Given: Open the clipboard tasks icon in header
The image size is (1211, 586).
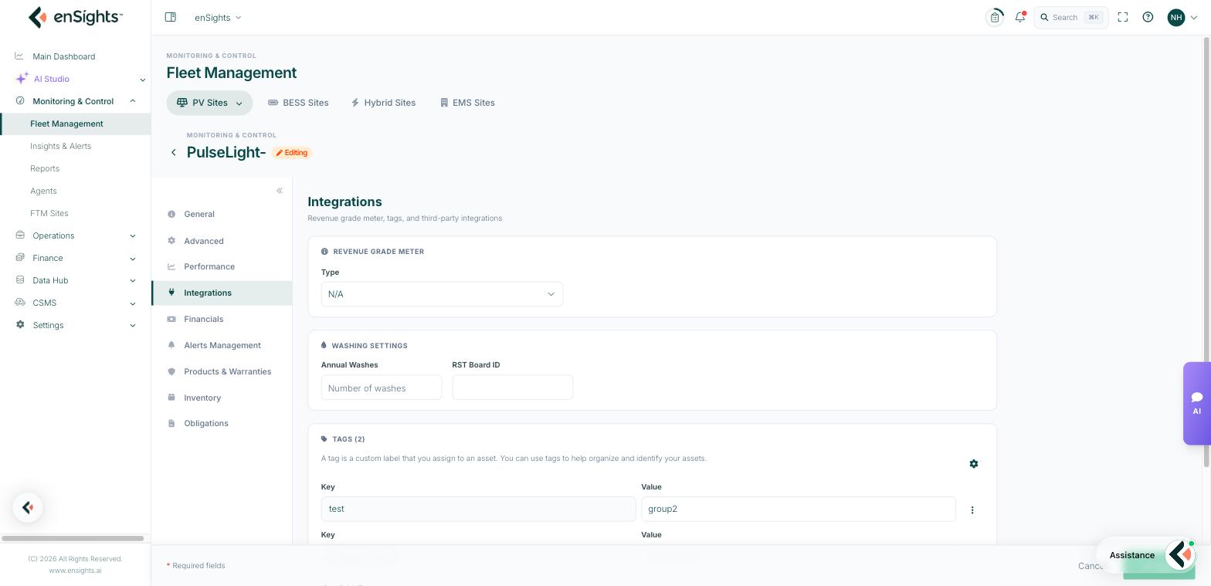Looking at the screenshot, I should (x=995, y=17).
